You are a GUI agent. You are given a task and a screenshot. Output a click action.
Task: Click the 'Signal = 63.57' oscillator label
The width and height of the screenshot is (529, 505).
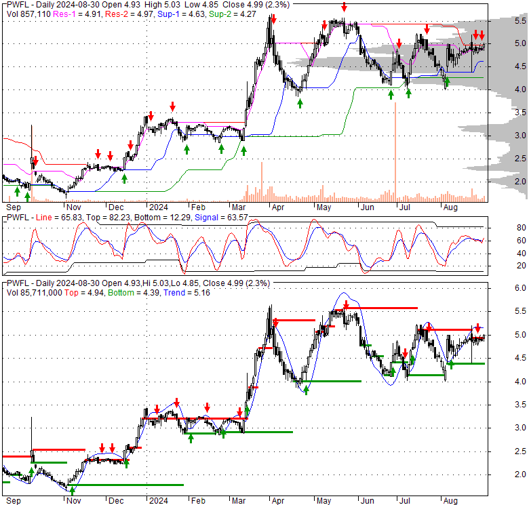pyautogui.click(x=221, y=218)
